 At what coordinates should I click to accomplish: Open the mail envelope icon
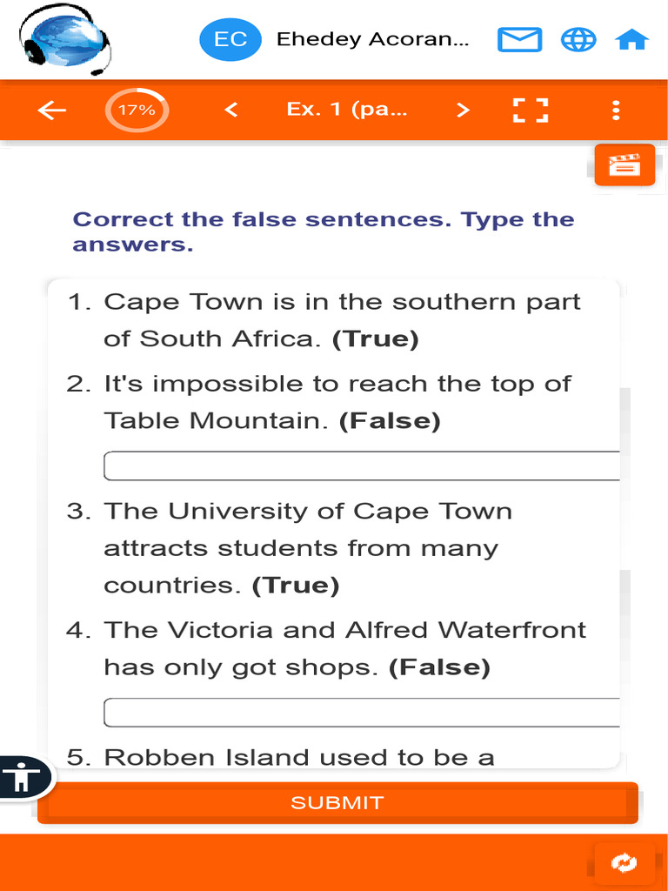[519, 39]
